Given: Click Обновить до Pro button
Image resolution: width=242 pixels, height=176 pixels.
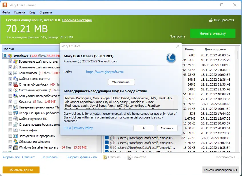Looking at the screenshot, I should click(x=21, y=170).
